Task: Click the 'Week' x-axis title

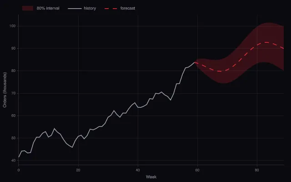Action: (151, 177)
